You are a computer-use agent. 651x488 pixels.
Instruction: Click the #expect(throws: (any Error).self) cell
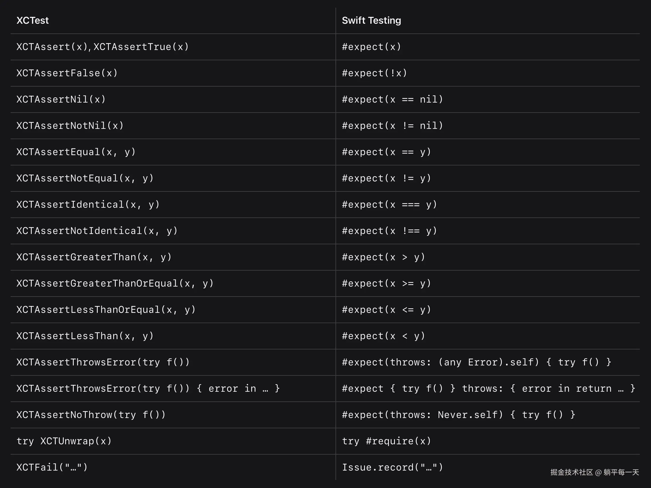pos(476,362)
